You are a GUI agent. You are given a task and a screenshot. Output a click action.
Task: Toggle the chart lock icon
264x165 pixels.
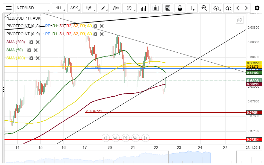(180, 8)
